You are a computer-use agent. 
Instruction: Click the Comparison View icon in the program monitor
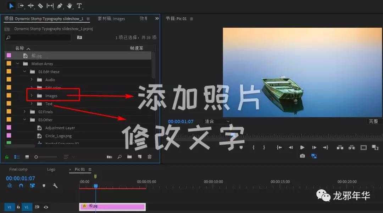pos(375,147)
